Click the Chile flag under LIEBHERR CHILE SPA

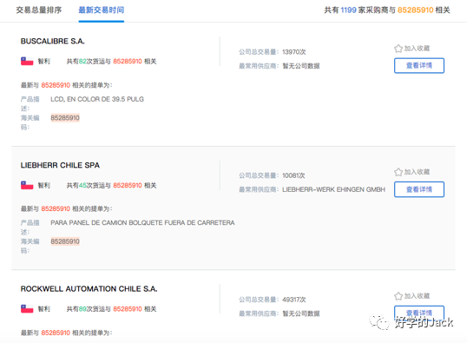[27, 185]
